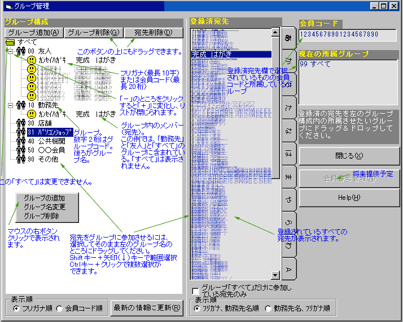Click the people icon beside 50 ○○会員

click(x=21, y=150)
